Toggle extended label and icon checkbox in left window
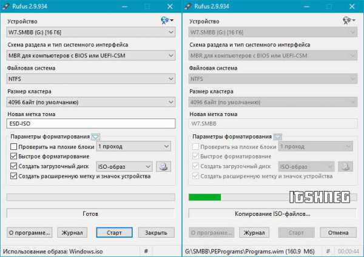Viewport: 364px width, 257px height. tap(14, 176)
